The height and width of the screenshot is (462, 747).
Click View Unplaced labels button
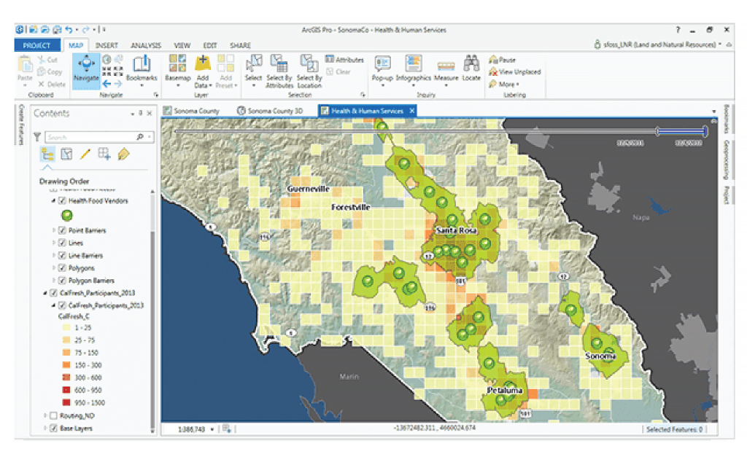[514, 72]
